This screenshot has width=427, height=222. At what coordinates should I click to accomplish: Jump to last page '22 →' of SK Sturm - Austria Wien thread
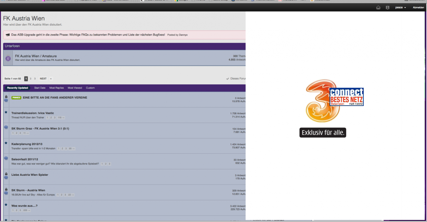tap(71, 195)
